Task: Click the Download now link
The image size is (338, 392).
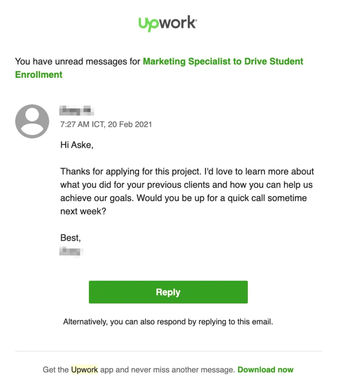Action: coord(265,370)
